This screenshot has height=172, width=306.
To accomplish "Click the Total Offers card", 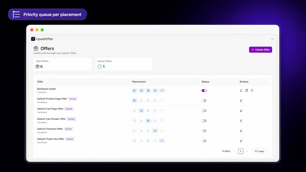I will click(63, 64).
